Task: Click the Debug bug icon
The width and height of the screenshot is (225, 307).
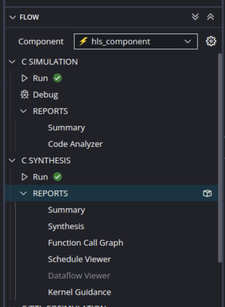Action: [x=24, y=95]
